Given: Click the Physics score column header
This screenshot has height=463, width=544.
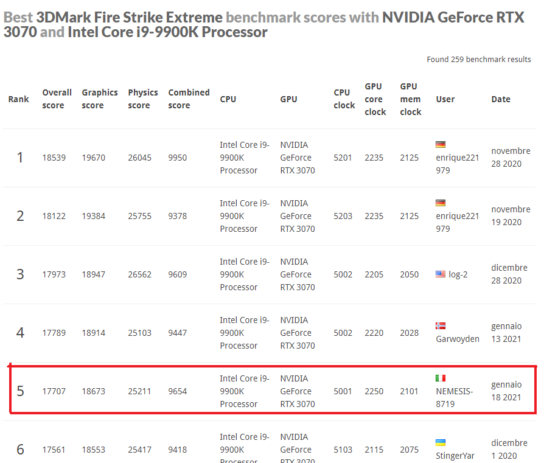Looking at the screenshot, I should (142, 99).
